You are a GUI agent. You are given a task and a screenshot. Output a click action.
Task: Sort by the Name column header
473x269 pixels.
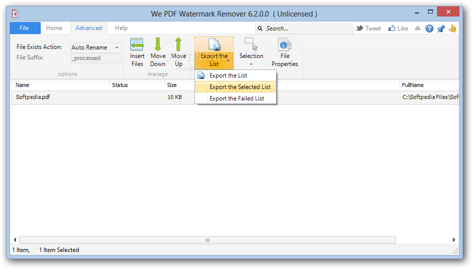pyautogui.click(x=60, y=85)
